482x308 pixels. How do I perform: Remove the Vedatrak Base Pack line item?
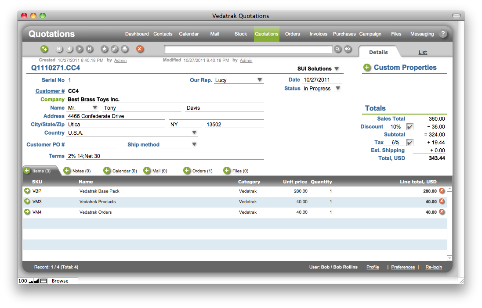click(x=442, y=191)
